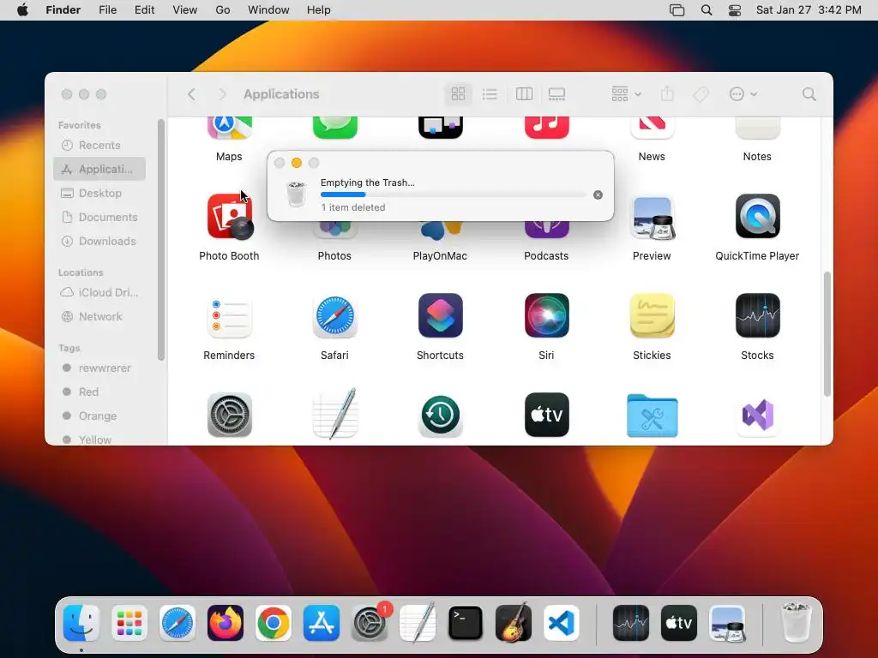Select the Time Machine app icon
This screenshot has width=878, height=658.
point(441,416)
